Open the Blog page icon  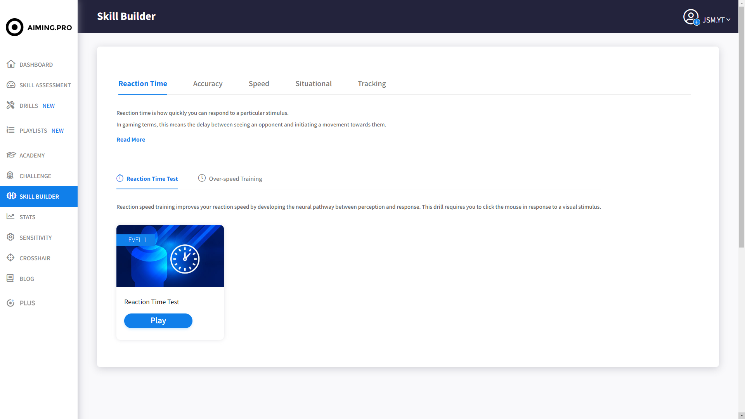click(x=10, y=278)
